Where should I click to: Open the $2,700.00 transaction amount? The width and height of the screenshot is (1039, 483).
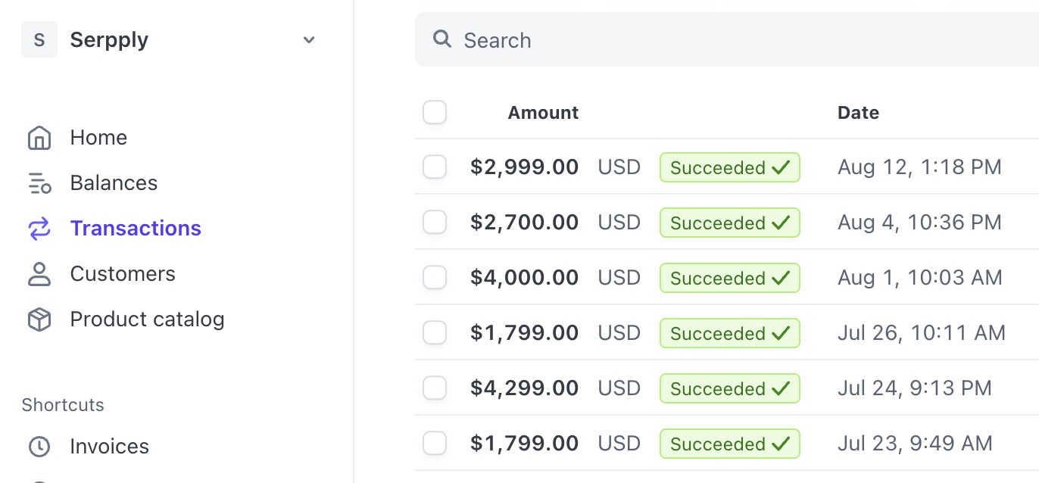(x=524, y=223)
